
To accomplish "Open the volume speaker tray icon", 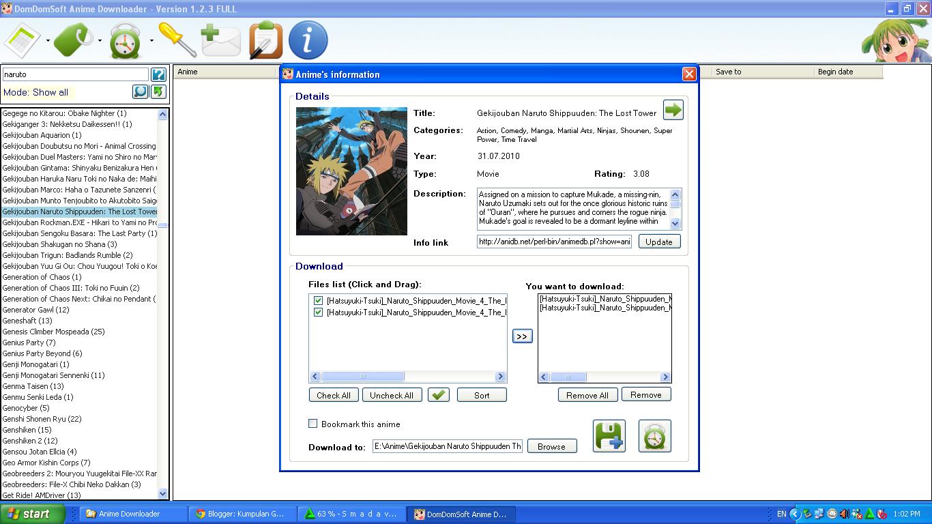I will click(845, 514).
